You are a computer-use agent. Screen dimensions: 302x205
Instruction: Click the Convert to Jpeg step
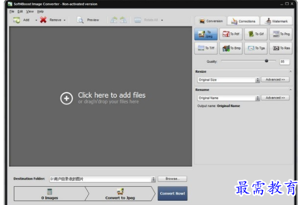coord(120,194)
